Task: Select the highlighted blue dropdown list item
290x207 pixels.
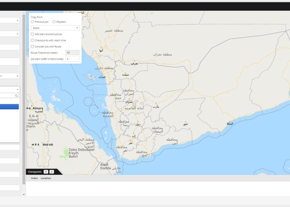Action: (x=9, y=106)
